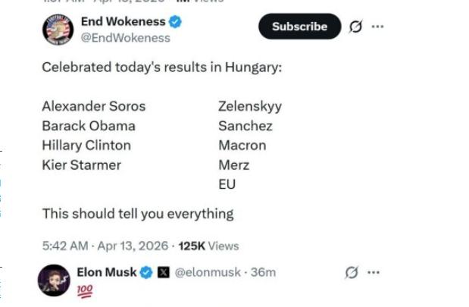Open the End Wokeness display name link

[123, 22]
